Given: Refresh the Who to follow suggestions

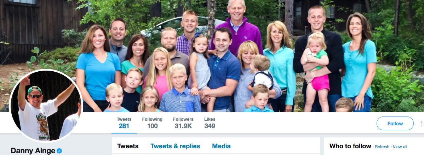Looking at the screenshot, I should coord(382,147).
